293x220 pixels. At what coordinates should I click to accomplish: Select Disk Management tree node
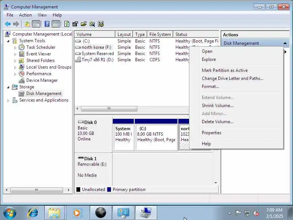tap(44, 93)
